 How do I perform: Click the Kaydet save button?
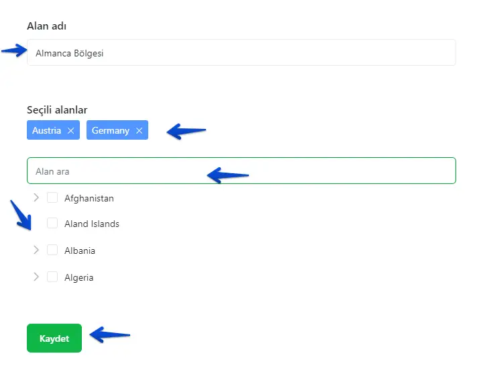pos(54,338)
